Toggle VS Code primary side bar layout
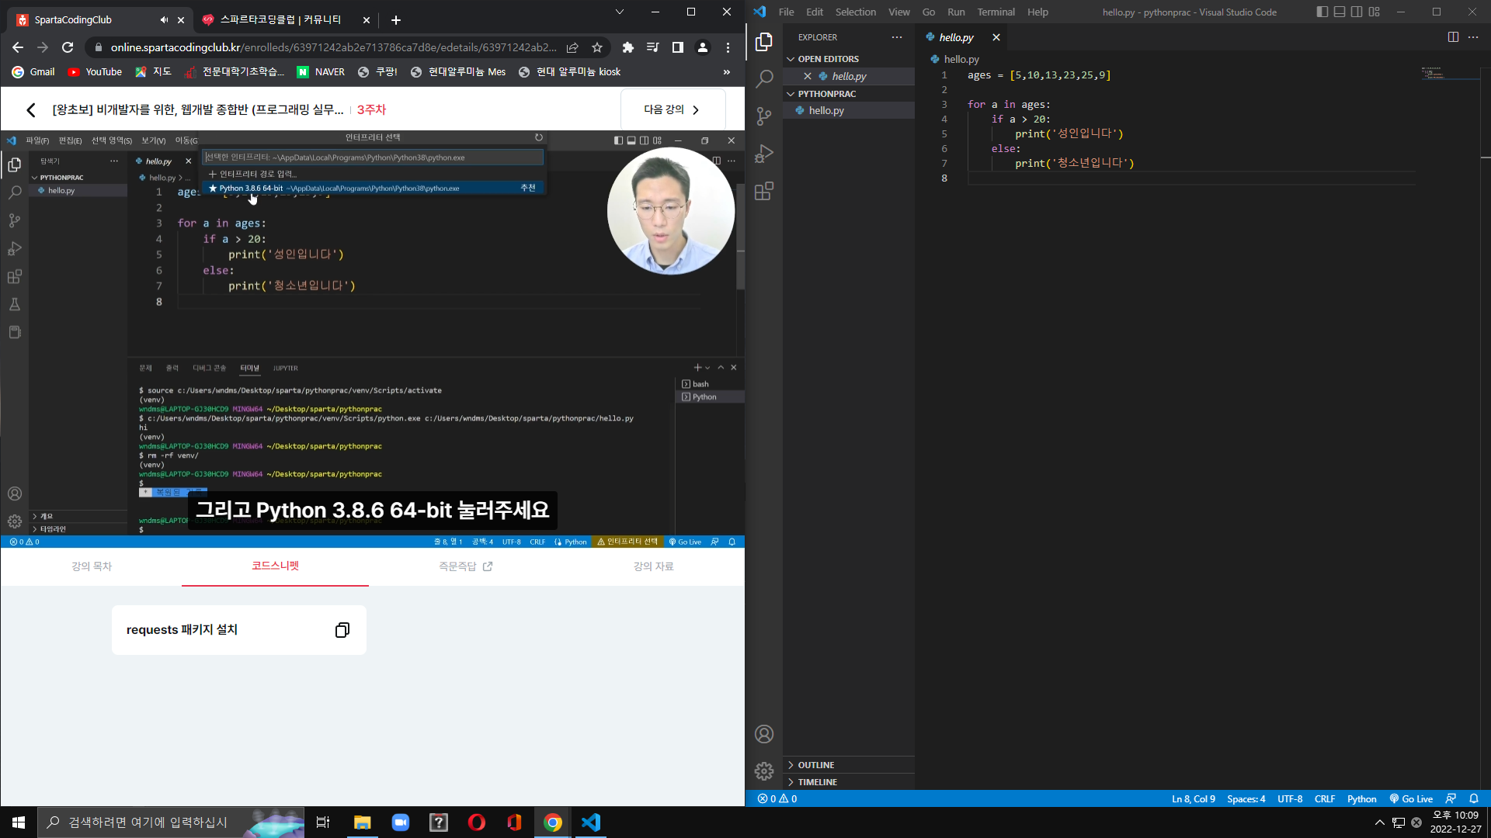This screenshot has width=1491, height=838. (x=1322, y=12)
